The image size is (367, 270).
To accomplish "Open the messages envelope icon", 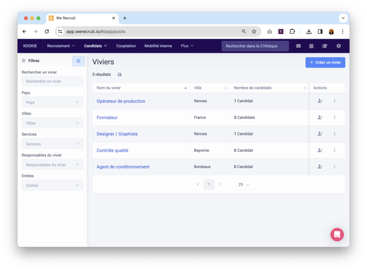I will (x=298, y=46).
